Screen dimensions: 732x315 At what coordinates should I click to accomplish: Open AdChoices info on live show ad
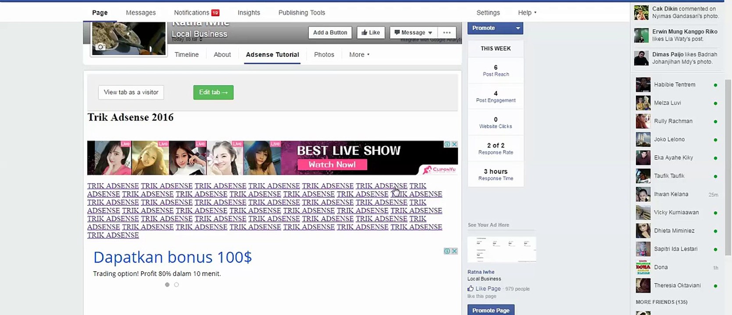pyautogui.click(x=448, y=144)
